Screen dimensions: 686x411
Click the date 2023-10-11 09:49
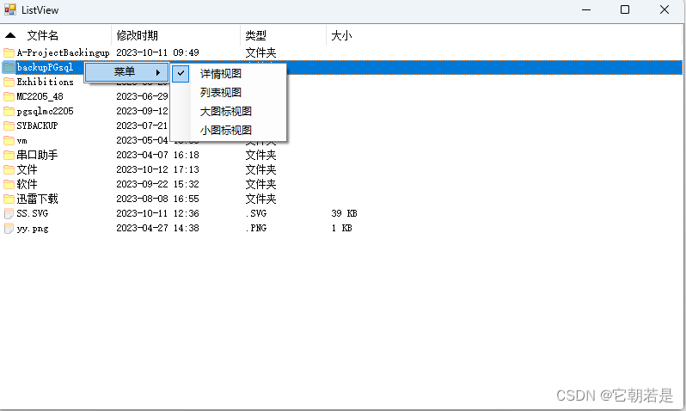click(x=157, y=52)
